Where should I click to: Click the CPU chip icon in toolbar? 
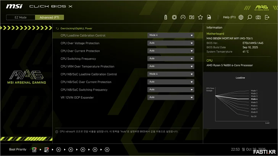(x=174, y=18)
